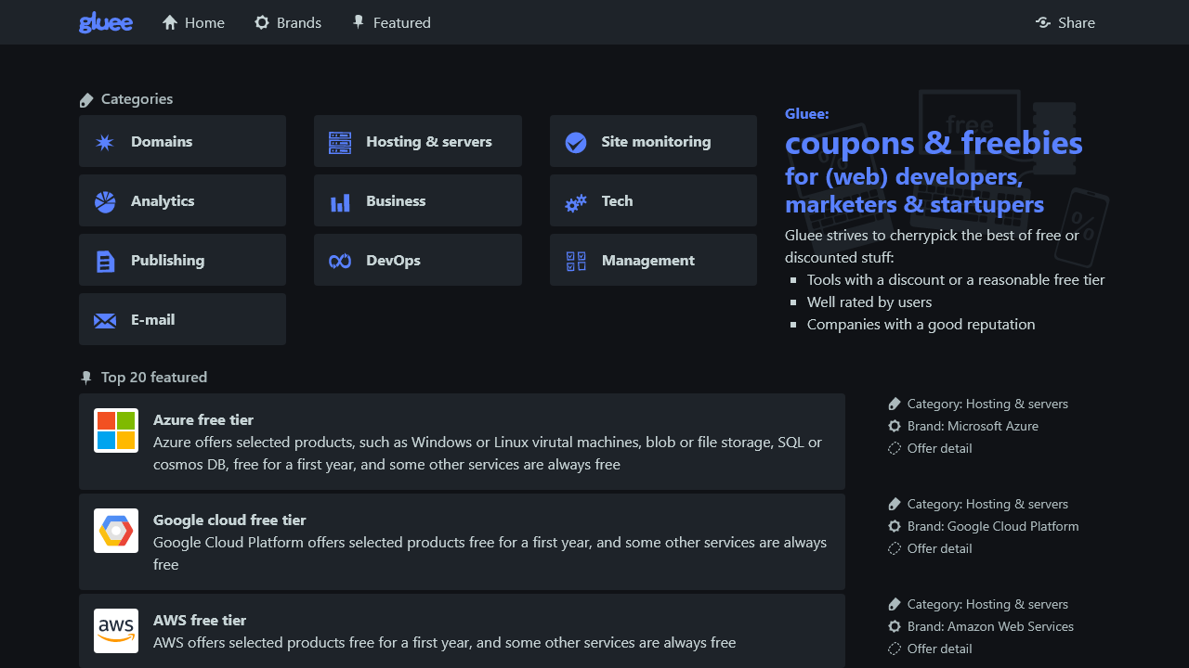
Task: Click the Management checklist icon
Action: [x=576, y=261]
